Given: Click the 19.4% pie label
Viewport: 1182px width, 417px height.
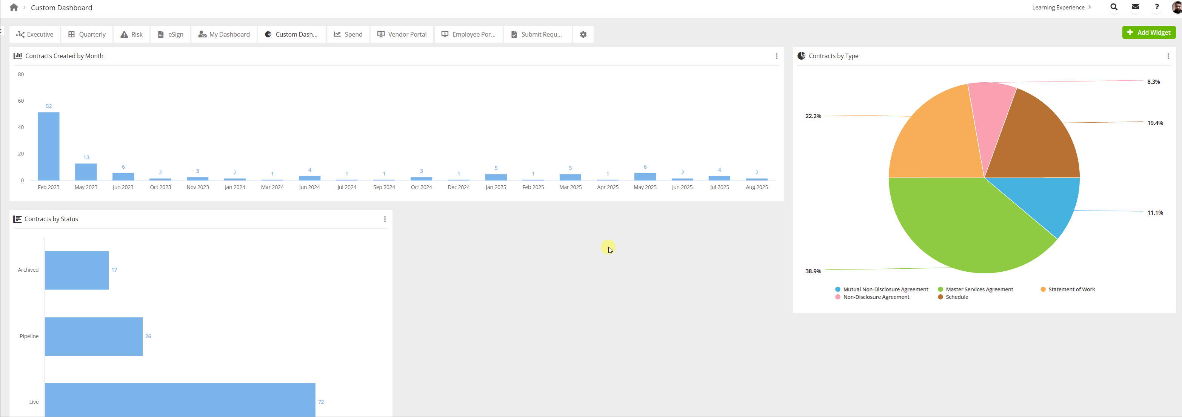Looking at the screenshot, I should click(1155, 123).
